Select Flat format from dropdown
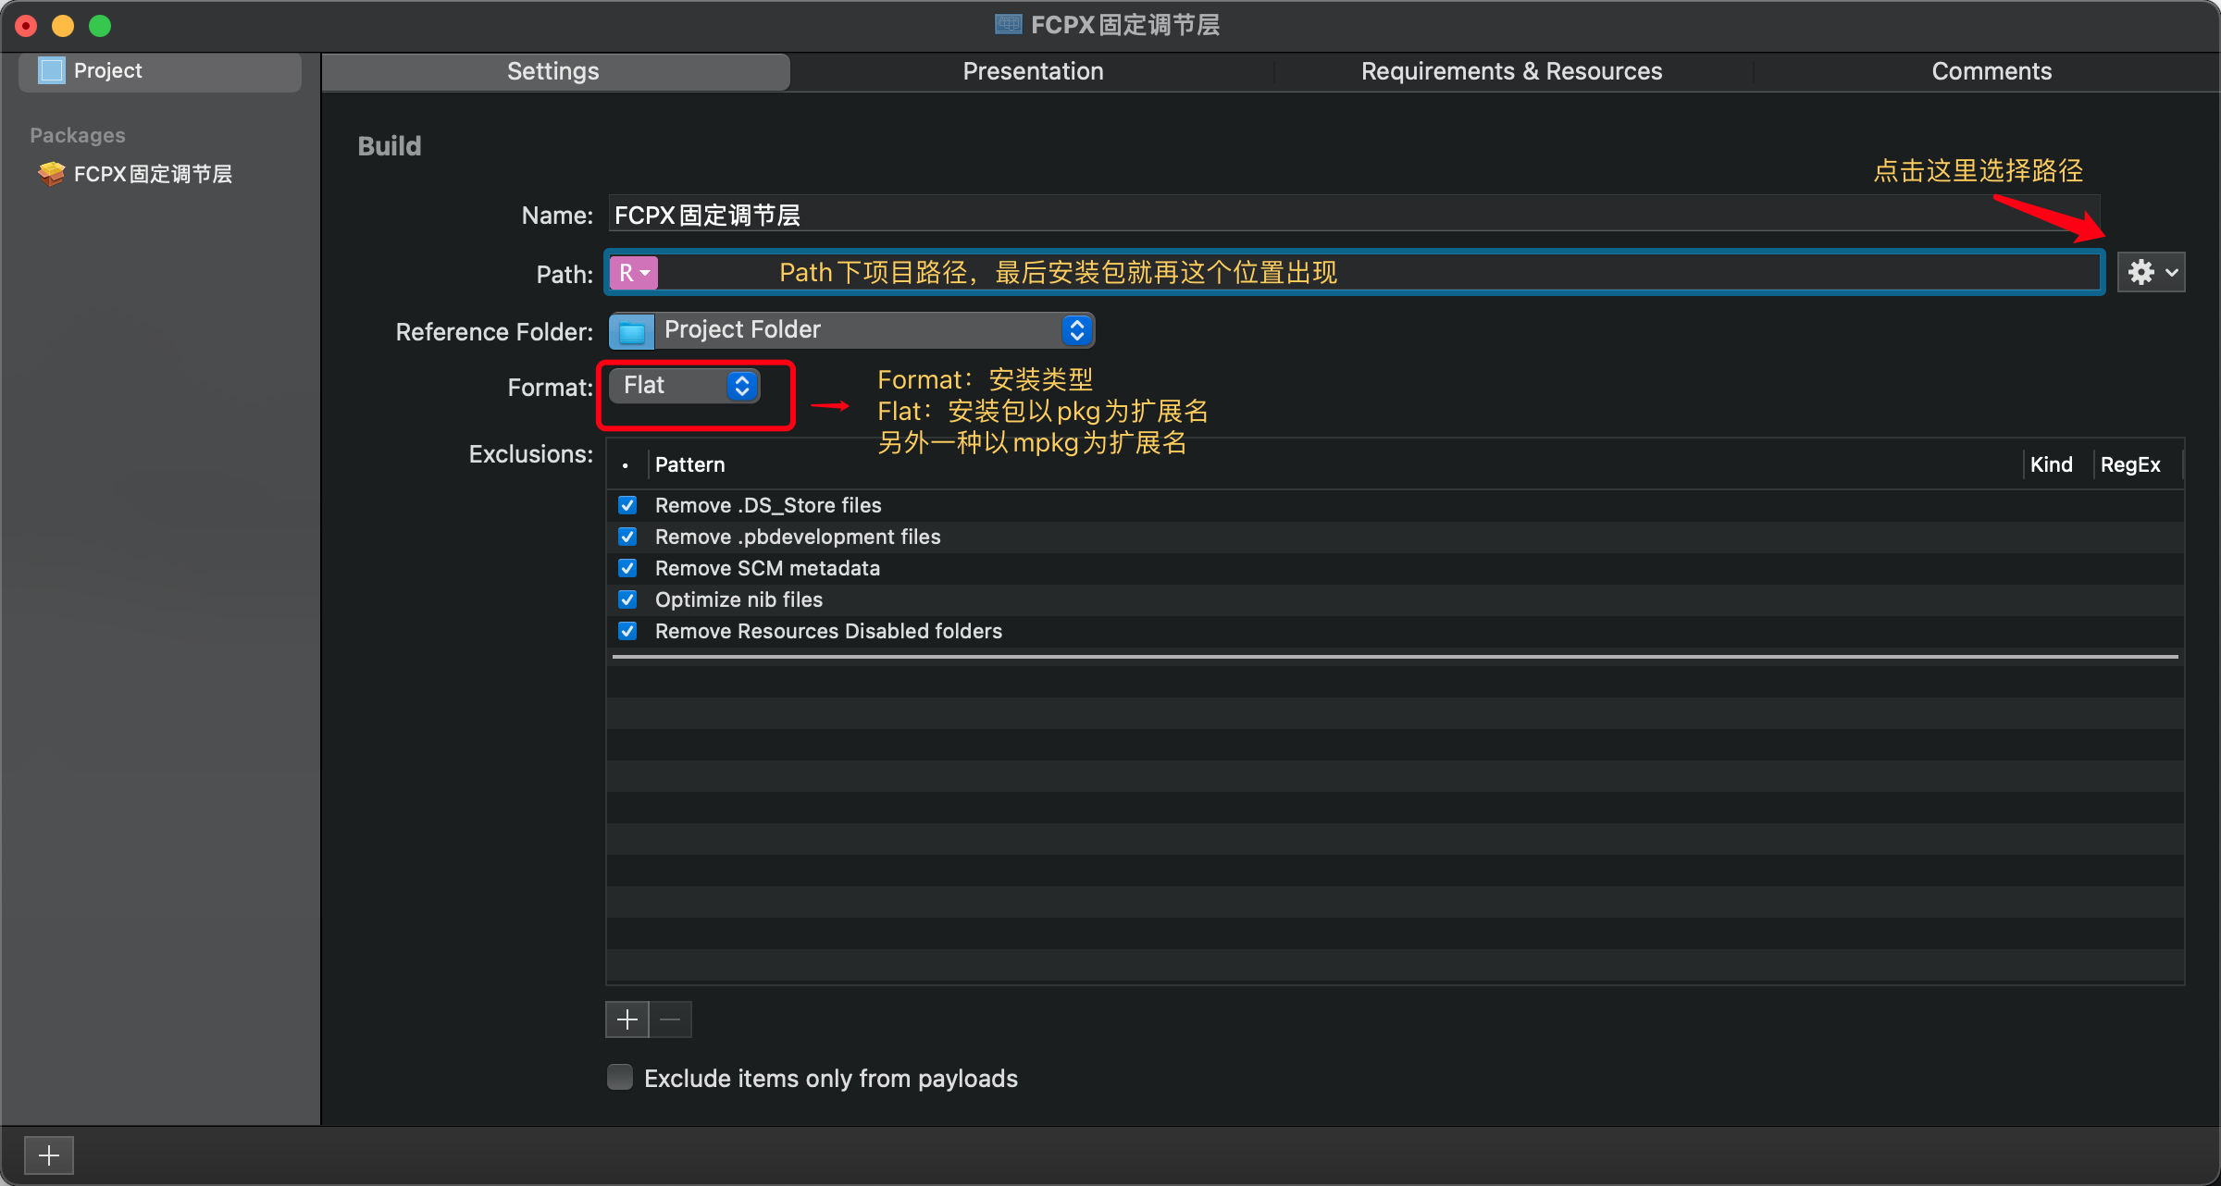The height and width of the screenshot is (1186, 2221). [x=683, y=385]
